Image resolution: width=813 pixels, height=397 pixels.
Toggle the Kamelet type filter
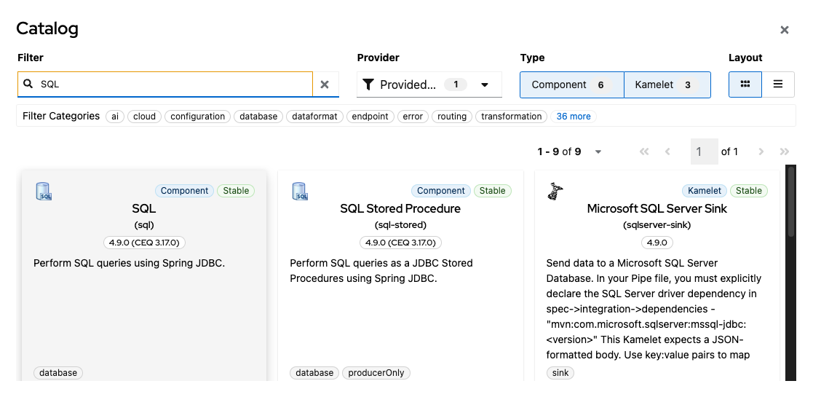(x=666, y=84)
